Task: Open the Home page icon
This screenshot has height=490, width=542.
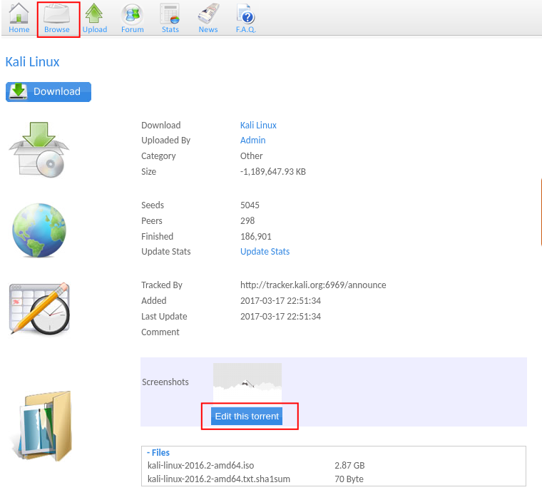Action: tap(19, 13)
